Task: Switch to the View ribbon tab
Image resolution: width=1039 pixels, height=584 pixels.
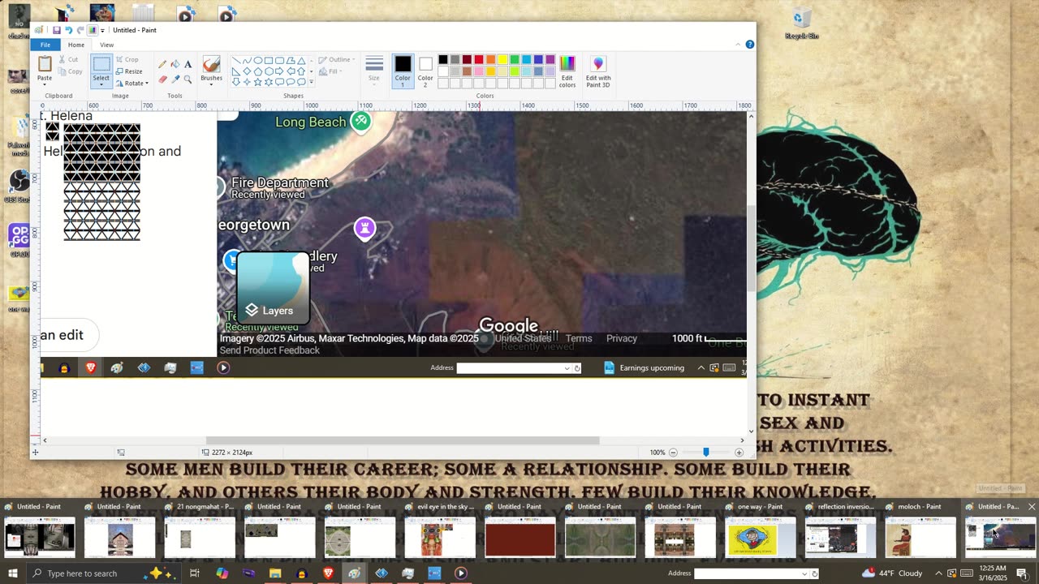Action: tap(106, 45)
